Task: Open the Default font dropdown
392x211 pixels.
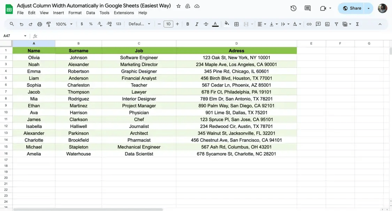Action: click(x=140, y=24)
